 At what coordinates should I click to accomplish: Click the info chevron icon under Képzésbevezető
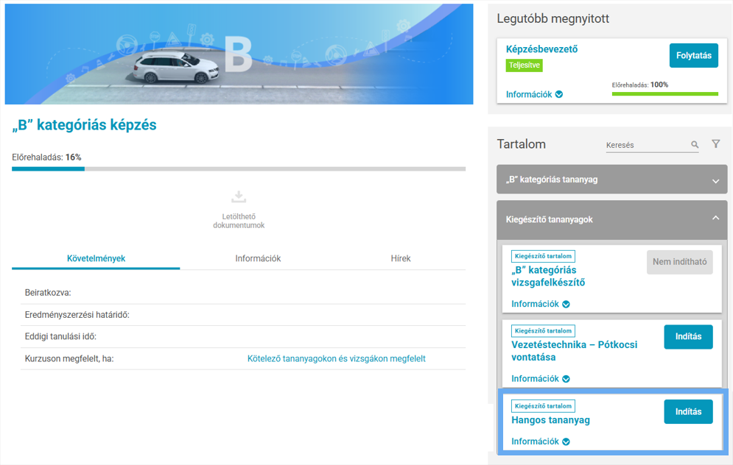point(559,95)
